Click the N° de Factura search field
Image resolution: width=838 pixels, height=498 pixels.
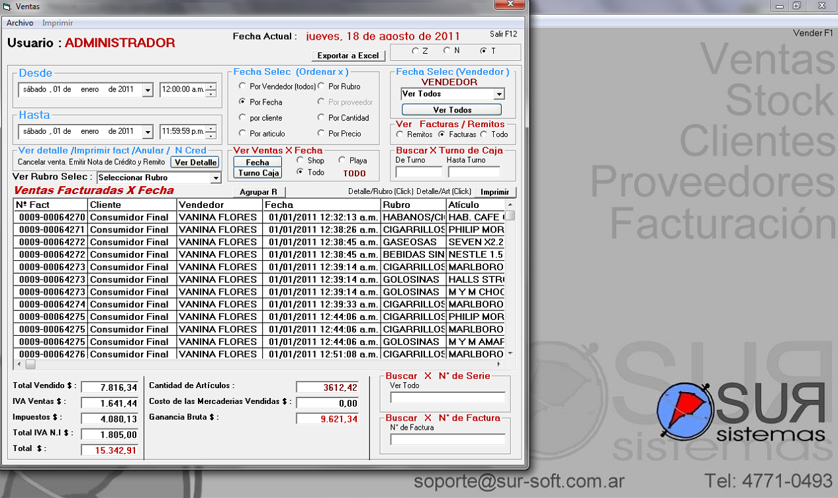click(447, 439)
